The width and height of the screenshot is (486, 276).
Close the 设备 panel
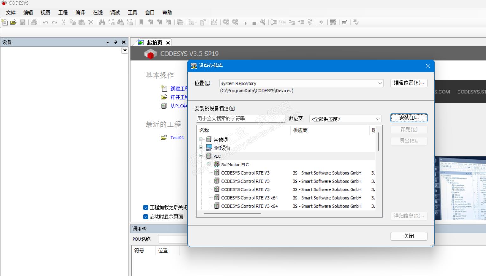coord(124,42)
